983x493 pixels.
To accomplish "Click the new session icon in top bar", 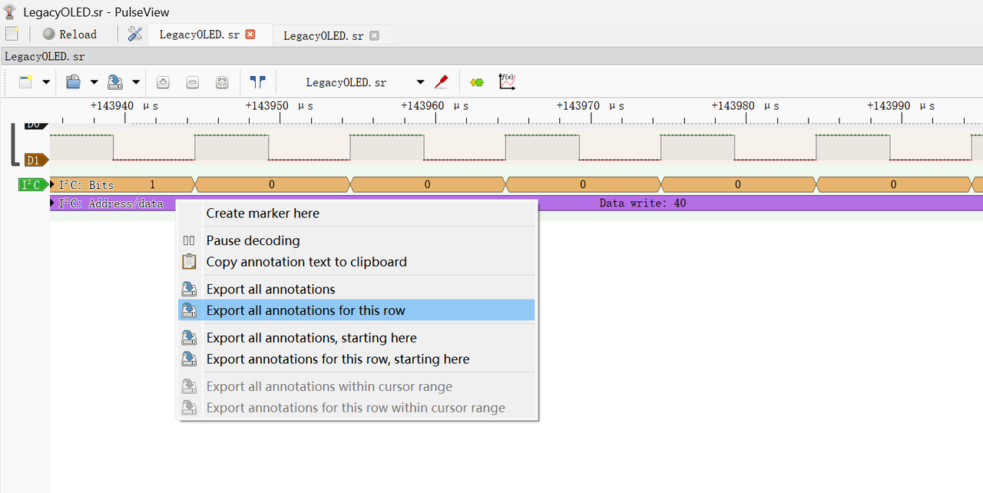I will coord(12,34).
